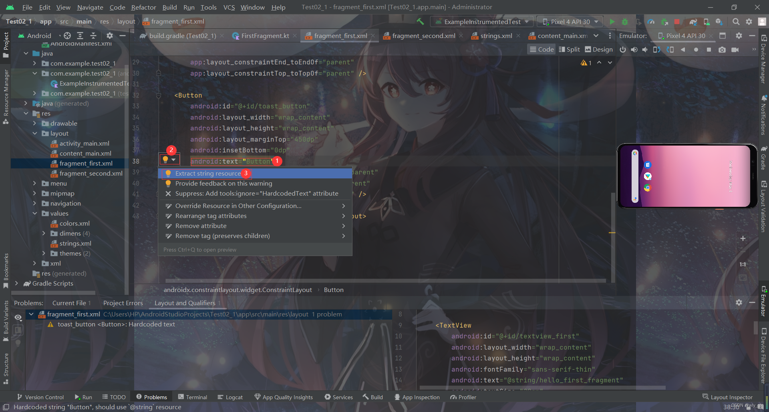769x412 pixels.
Task: Choose Extract string resource option
Action: 256,173
